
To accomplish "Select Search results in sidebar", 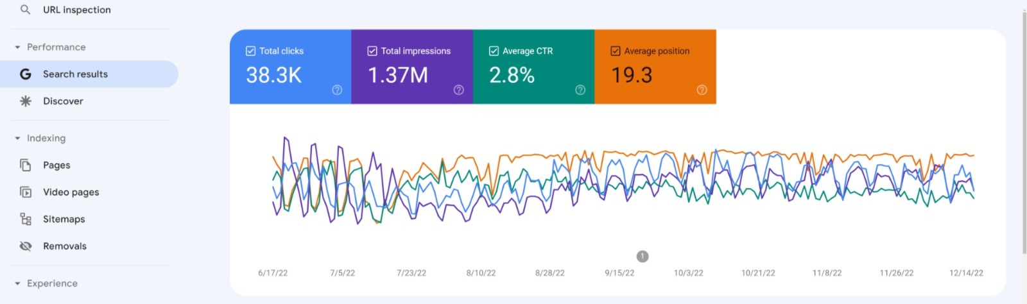I will click(89, 74).
